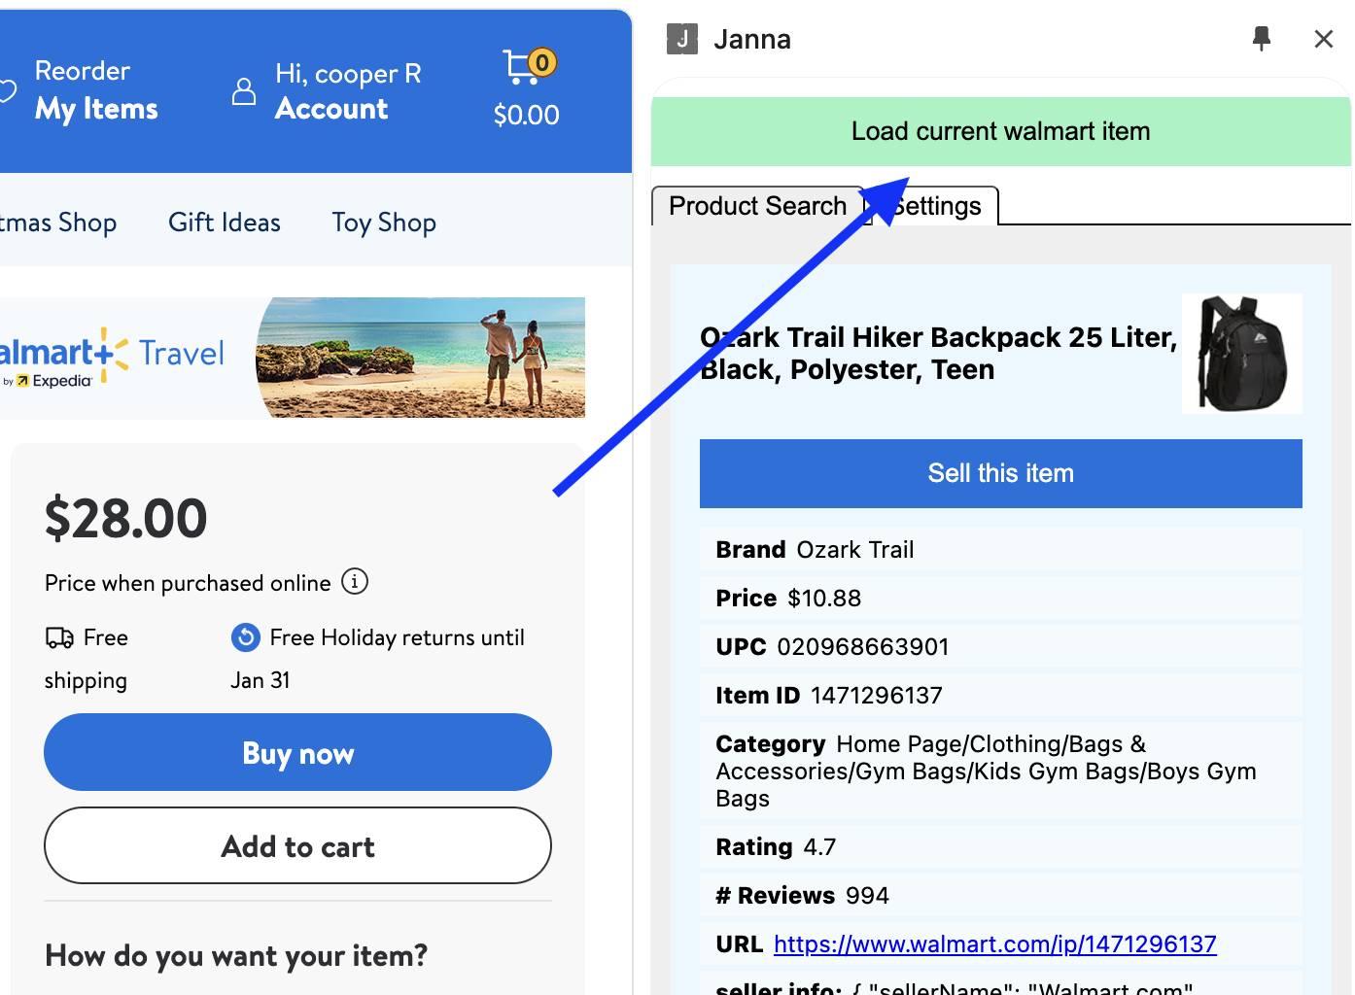Click Sell this item button

click(x=1000, y=473)
